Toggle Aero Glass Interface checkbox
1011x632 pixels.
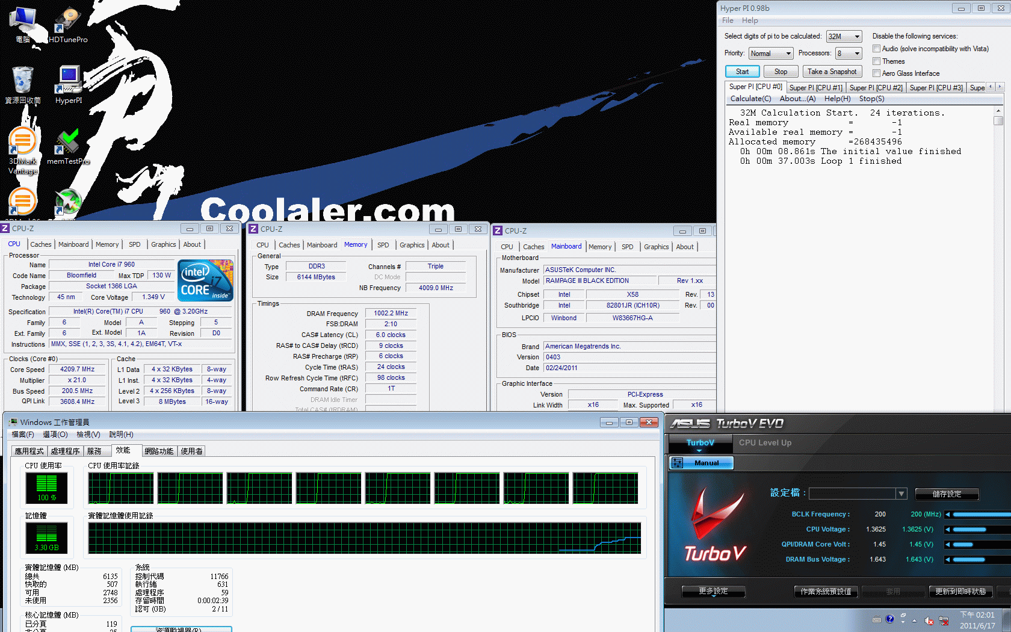pyautogui.click(x=876, y=73)
